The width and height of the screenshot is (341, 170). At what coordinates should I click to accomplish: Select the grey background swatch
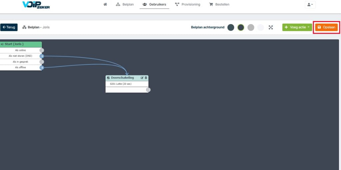pos(251,27)
